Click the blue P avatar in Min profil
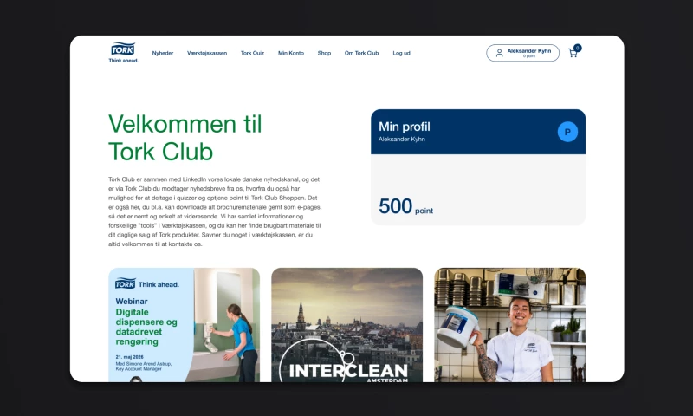This screenshot has width=693, height=416. click(x=567, y=132)
